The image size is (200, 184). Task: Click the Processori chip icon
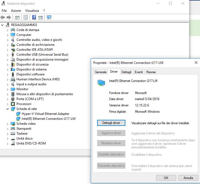[x=13, y=104]
